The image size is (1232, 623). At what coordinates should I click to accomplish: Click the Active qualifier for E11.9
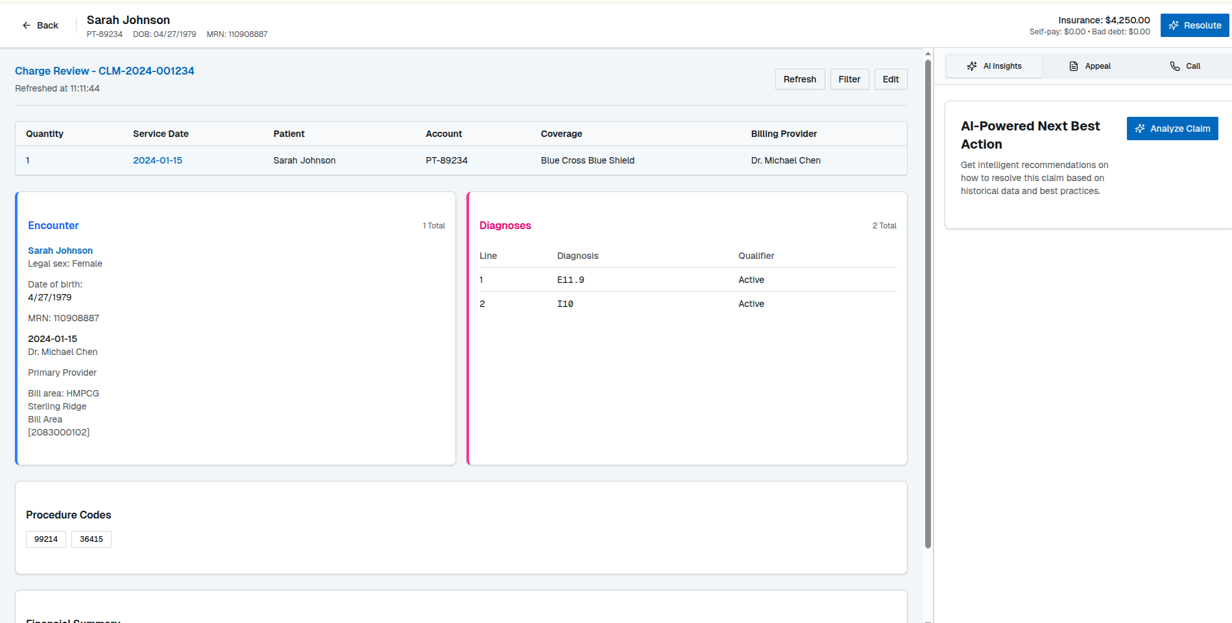[x=751, y=280]
